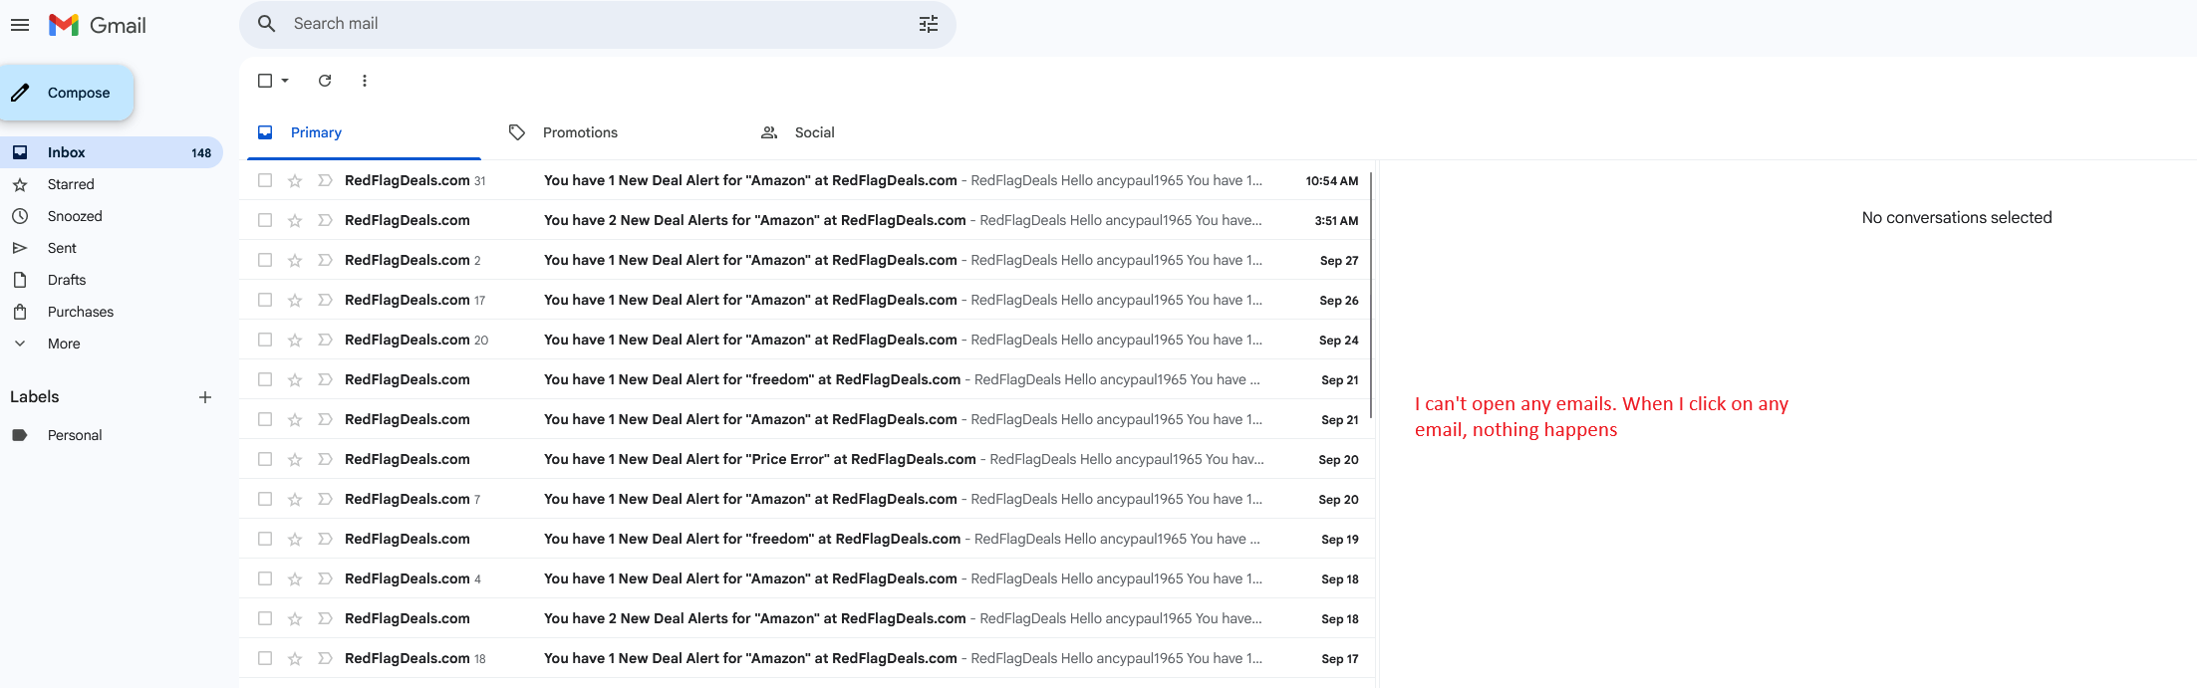
Task: Show search options filter icon
Action: point(928,24)
